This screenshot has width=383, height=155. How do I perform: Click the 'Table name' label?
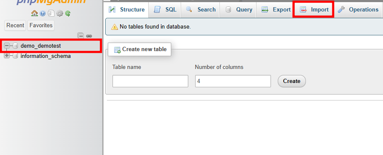pos(127,67)
